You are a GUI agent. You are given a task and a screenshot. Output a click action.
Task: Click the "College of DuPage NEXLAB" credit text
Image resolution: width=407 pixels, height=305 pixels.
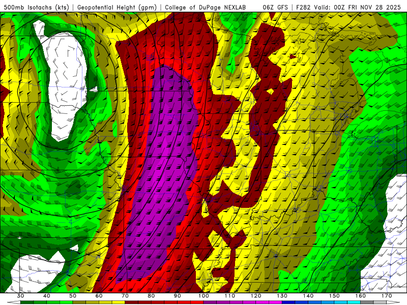click(206, 7)
